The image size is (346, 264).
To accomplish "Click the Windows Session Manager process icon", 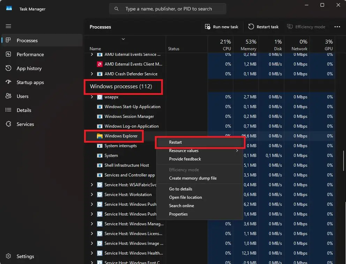I will 99,116.
